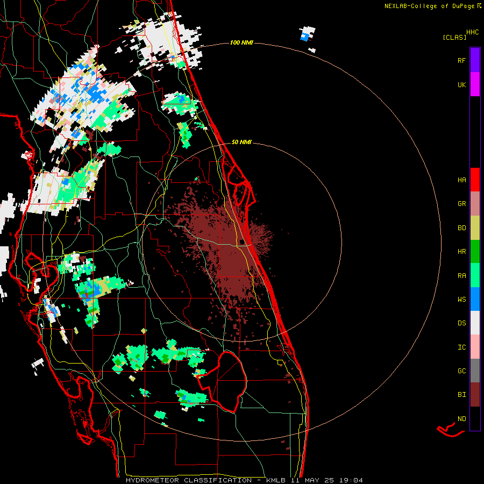484x484 pixels.
Task: Click the 'IC' legend label
Action: (461, 347)
